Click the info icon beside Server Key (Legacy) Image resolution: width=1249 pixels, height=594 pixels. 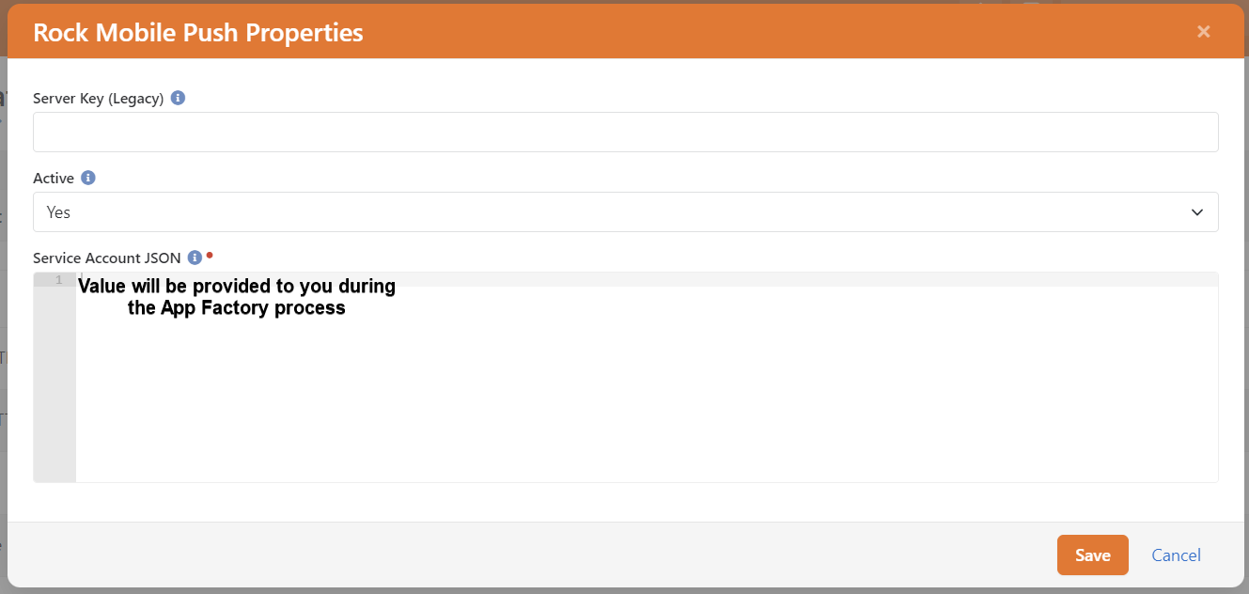pos(179,98)
